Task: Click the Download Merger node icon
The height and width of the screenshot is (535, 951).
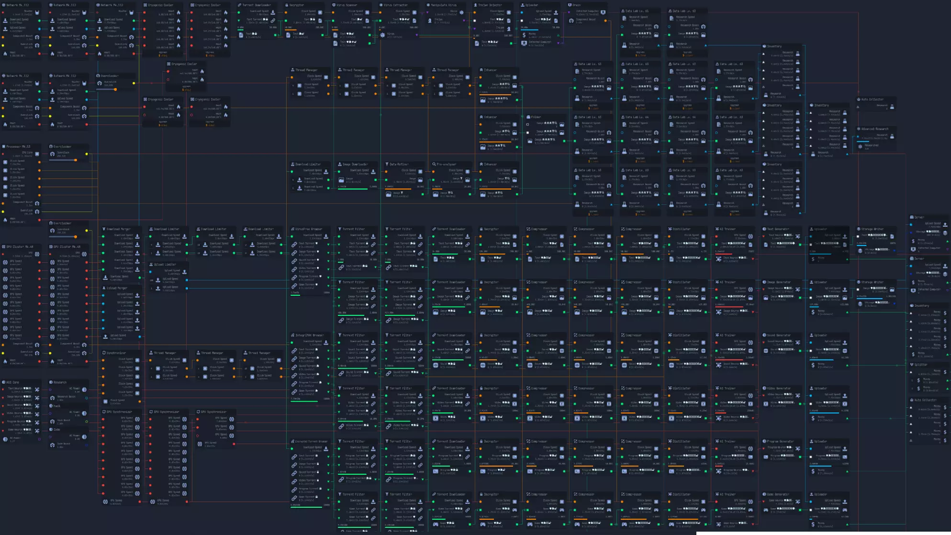Action: point(104,229)
